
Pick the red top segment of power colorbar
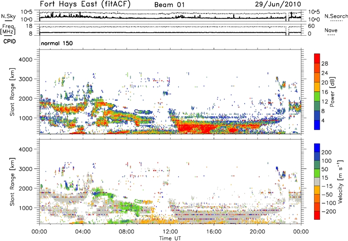click(317, 58)
